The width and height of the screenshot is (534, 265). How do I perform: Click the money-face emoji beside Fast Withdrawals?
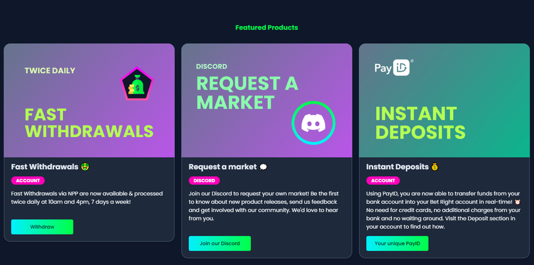85,167
